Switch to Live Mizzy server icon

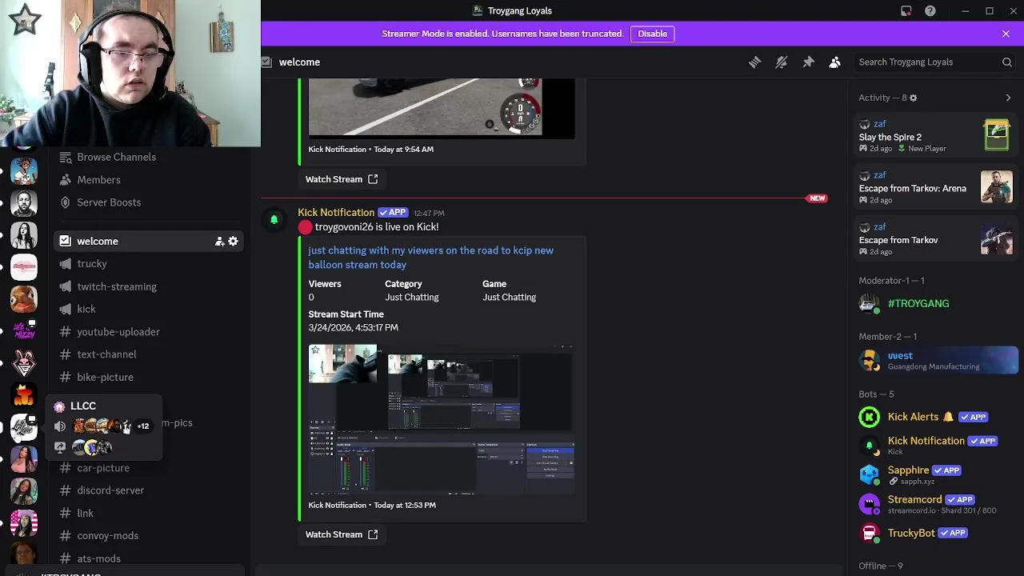click(24, 330)
